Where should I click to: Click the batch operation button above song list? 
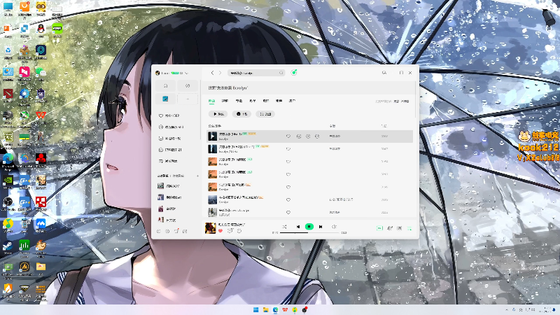pyautogui.click(x=265, y=114)
